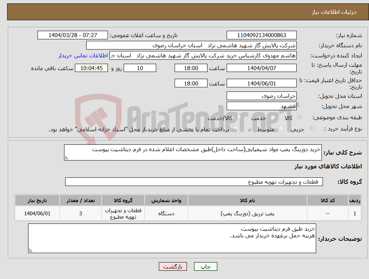
Task: Select the جزیی purchase type radio
Action: click(311, 128)
